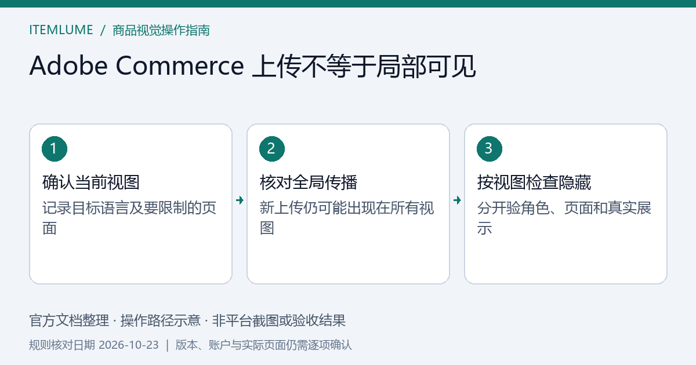This screenshot has width=696, height=365.
Task: Click the arrow between steps 2 and 3
Action: 457,200
